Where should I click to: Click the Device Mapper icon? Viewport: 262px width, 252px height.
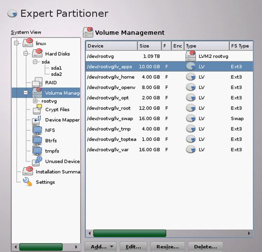click(37, 120)
